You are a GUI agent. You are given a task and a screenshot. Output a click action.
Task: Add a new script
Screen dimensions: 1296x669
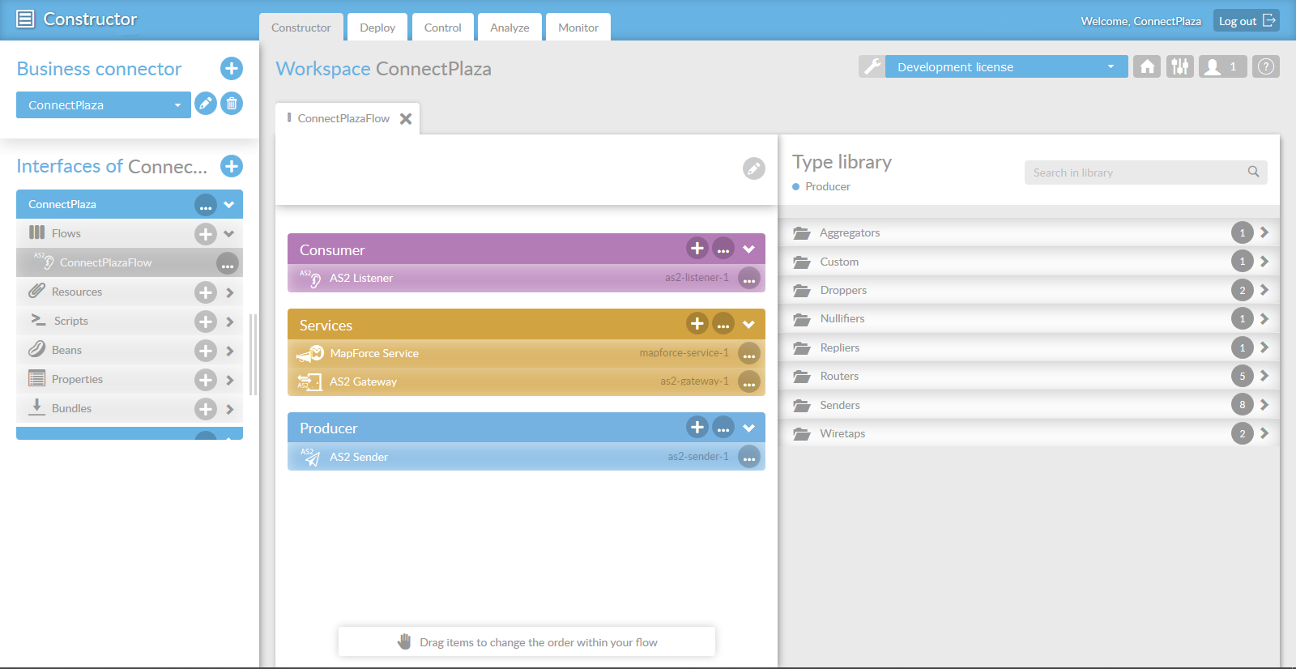point(206,322)
